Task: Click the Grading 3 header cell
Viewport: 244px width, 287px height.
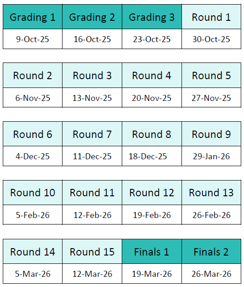Action: tap(152, 17)
